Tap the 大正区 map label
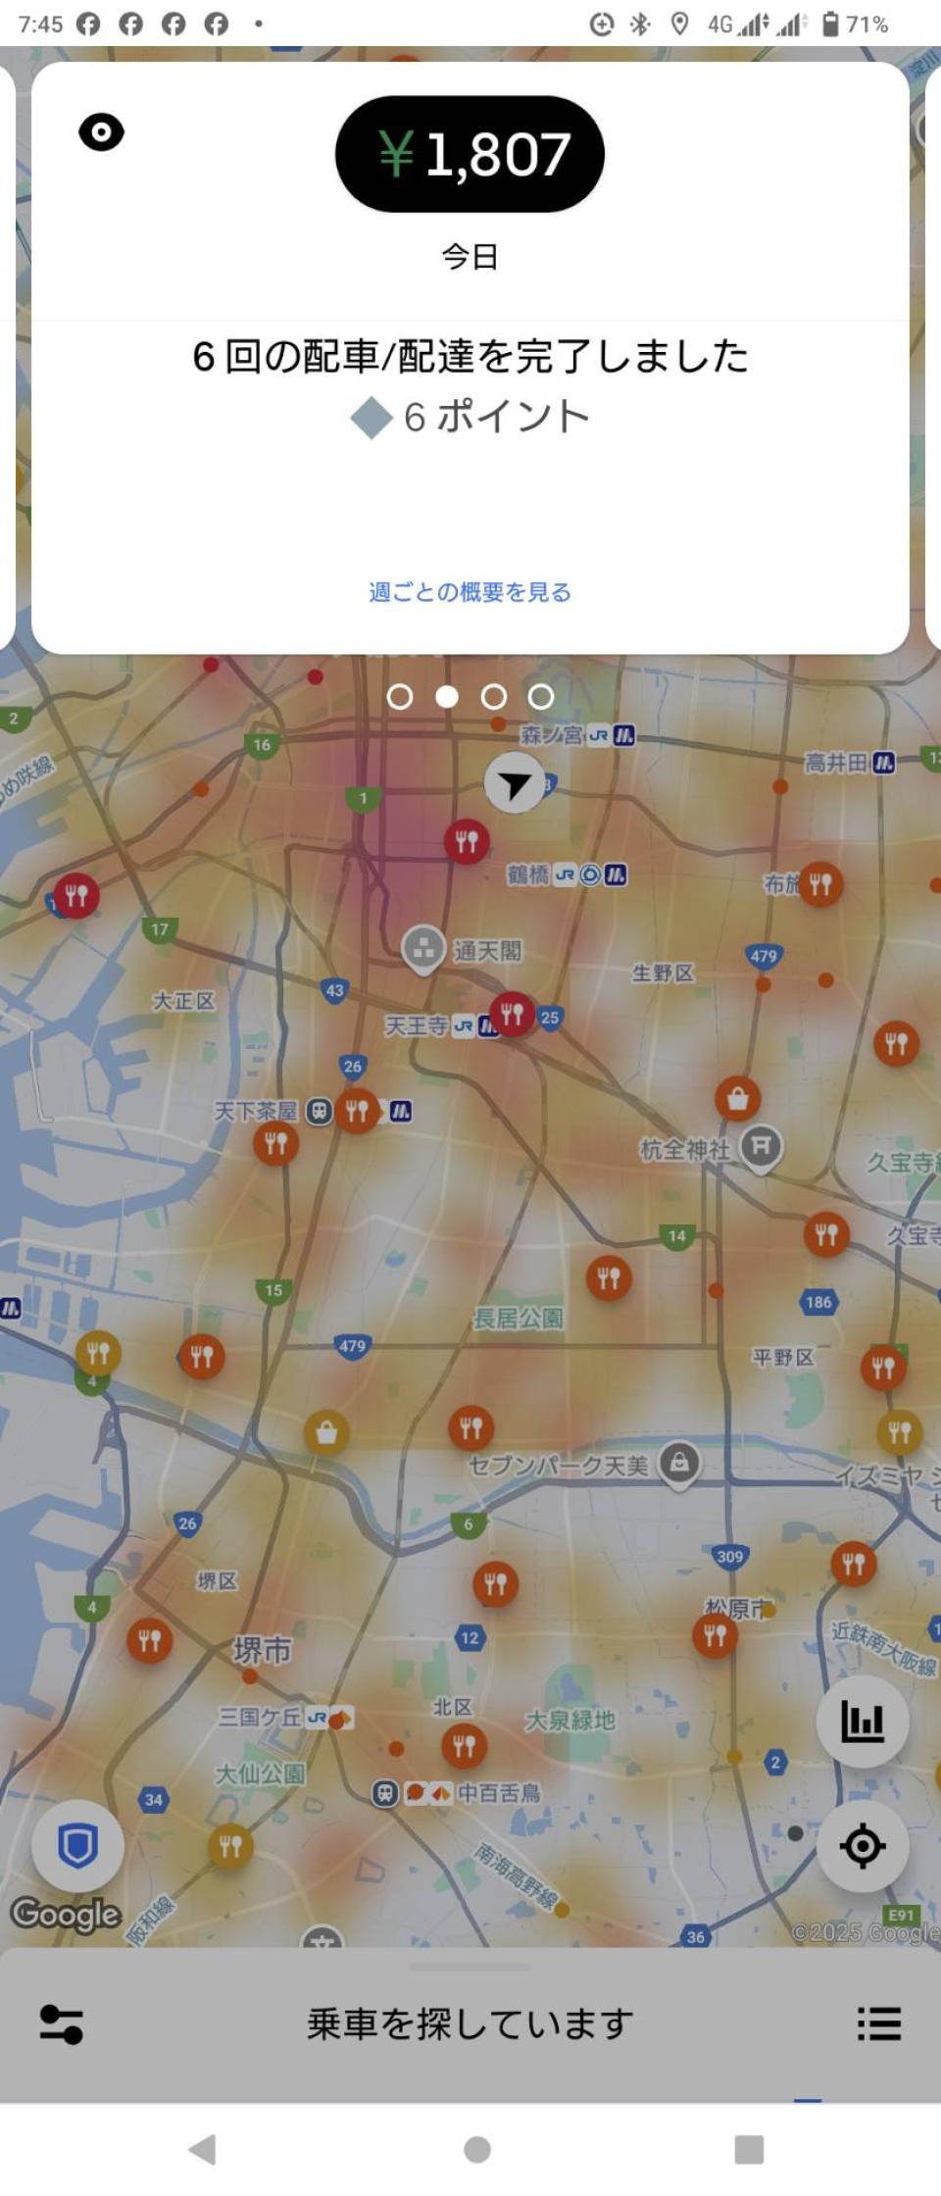Image resolution: width=941 pixels, height=2196 pixels. pyautogui.click(x=183, y=1001)
